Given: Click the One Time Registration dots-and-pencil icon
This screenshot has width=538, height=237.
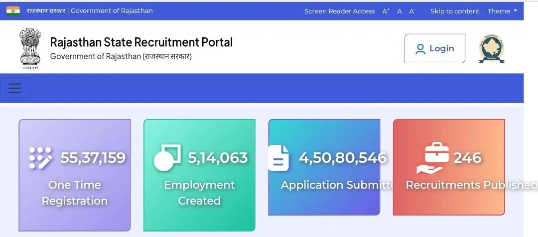Looking at the screenshot, I should click(40, 158).
